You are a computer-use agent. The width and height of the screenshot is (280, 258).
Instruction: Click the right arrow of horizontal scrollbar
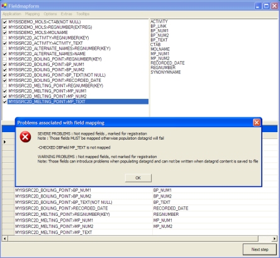pos(274,238)
